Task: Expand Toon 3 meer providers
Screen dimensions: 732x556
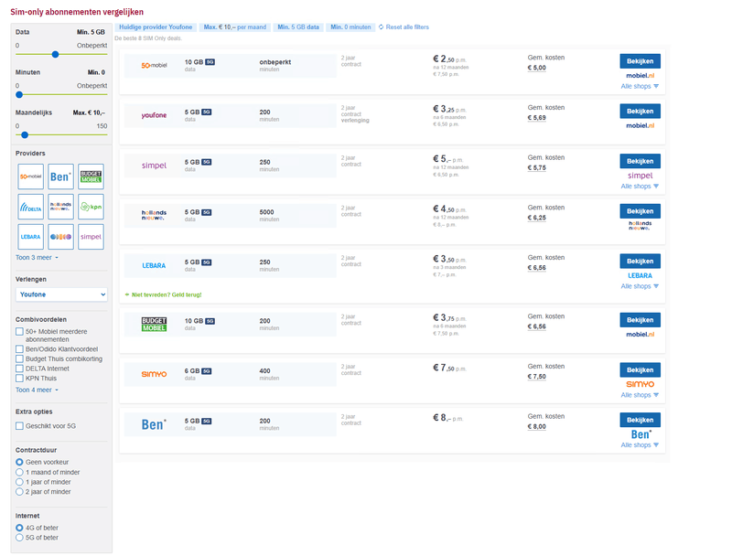Action: pyautogui.click(x=37, y=258)
